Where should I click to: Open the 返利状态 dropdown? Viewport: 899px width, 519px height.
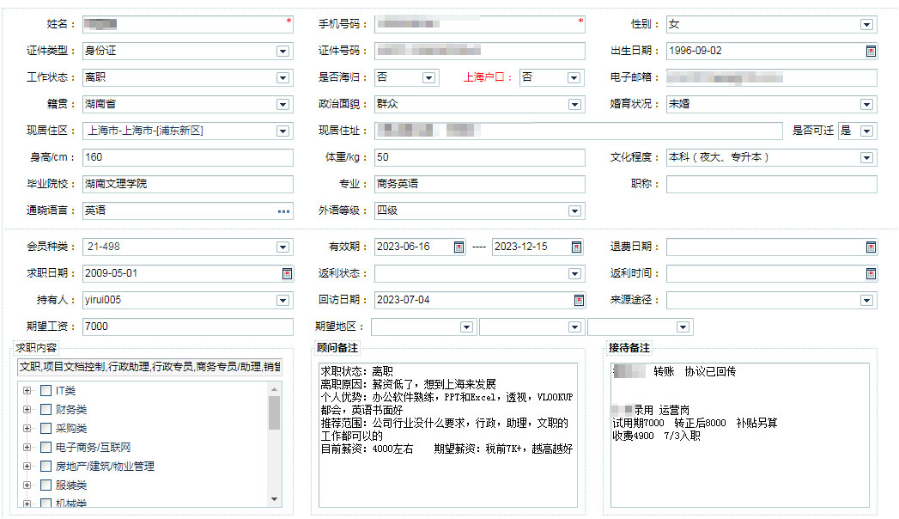[x=574, y=273]
